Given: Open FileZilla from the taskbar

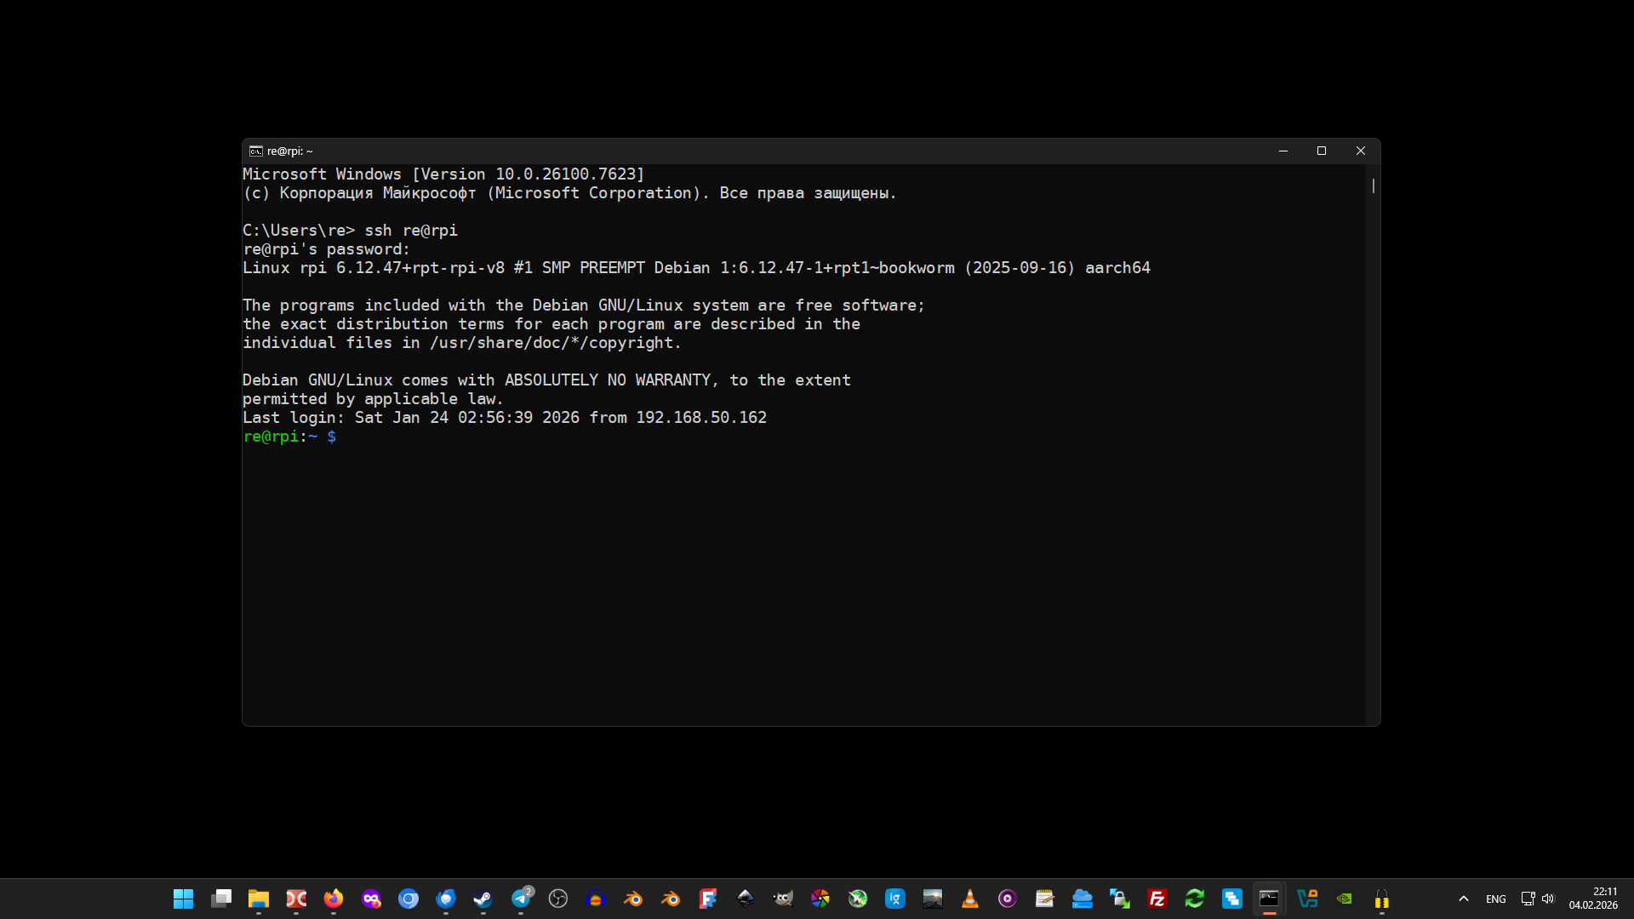Looking at the screenshot, I should [1157, 899].
